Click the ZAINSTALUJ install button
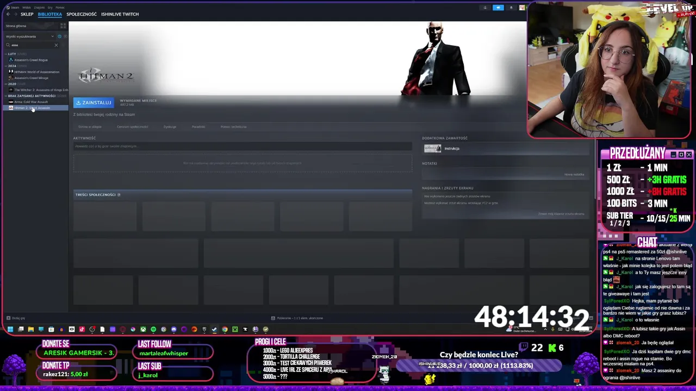The width and height of the screenshot is (696, 391). pyautogui.click(x=94, y=102)
